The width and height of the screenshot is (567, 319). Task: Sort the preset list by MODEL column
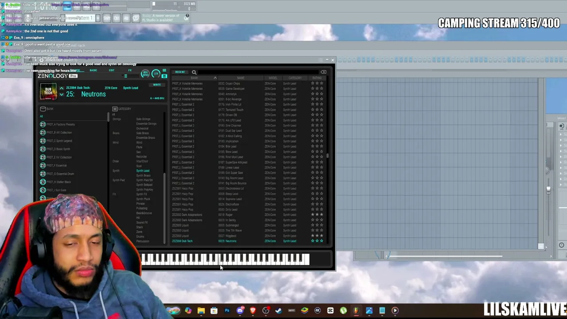coord(273,78)
